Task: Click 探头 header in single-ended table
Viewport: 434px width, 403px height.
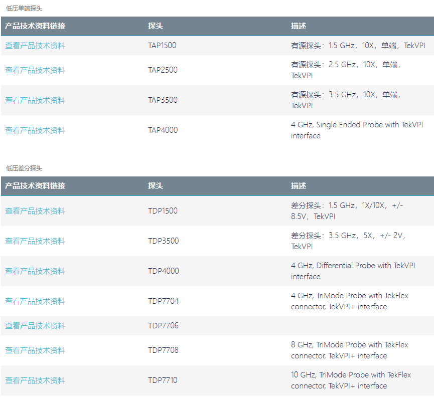Action: pos(155,26)
